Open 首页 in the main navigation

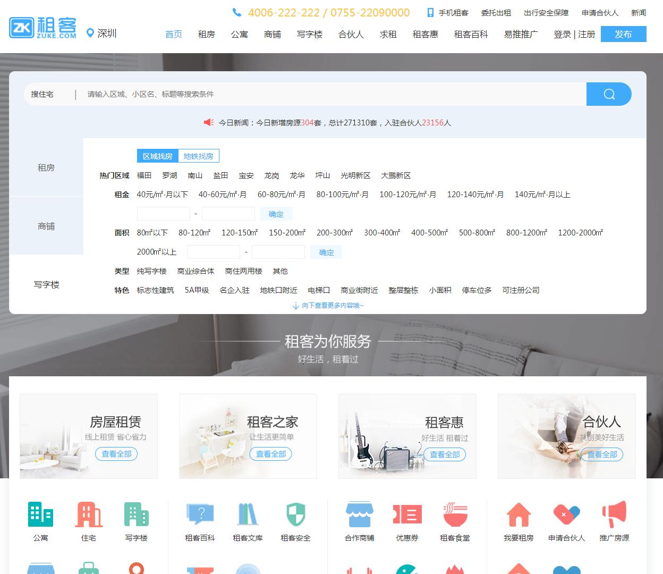[x=174, y=34]
